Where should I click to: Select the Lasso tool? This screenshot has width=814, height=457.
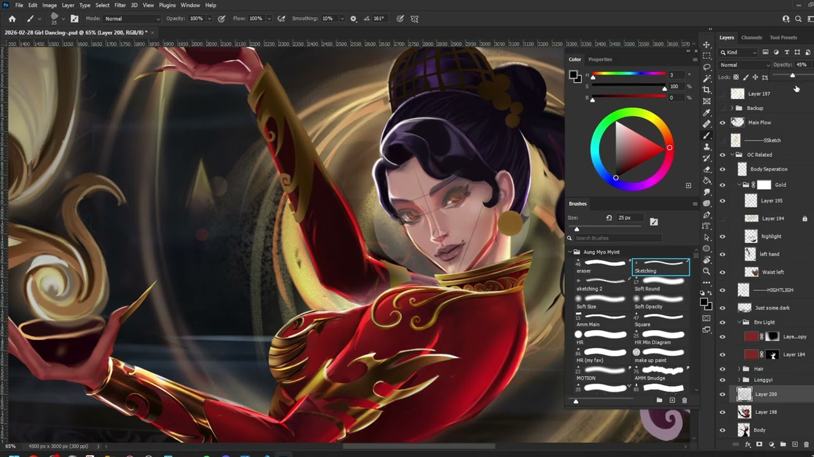tap(707, 67)
